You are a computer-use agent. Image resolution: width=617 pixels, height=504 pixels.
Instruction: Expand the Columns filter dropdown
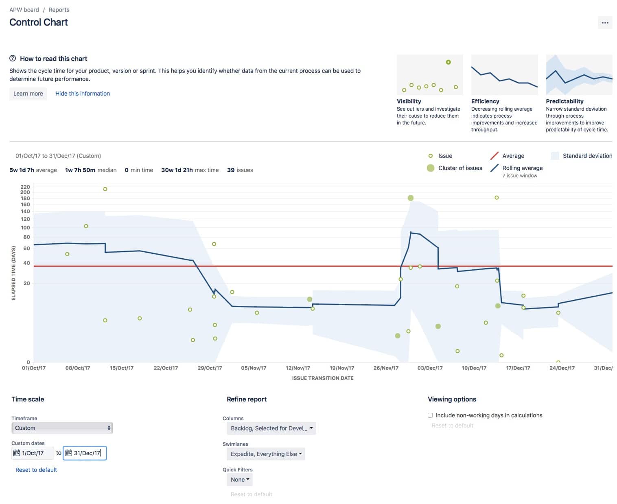coord(271,428)
